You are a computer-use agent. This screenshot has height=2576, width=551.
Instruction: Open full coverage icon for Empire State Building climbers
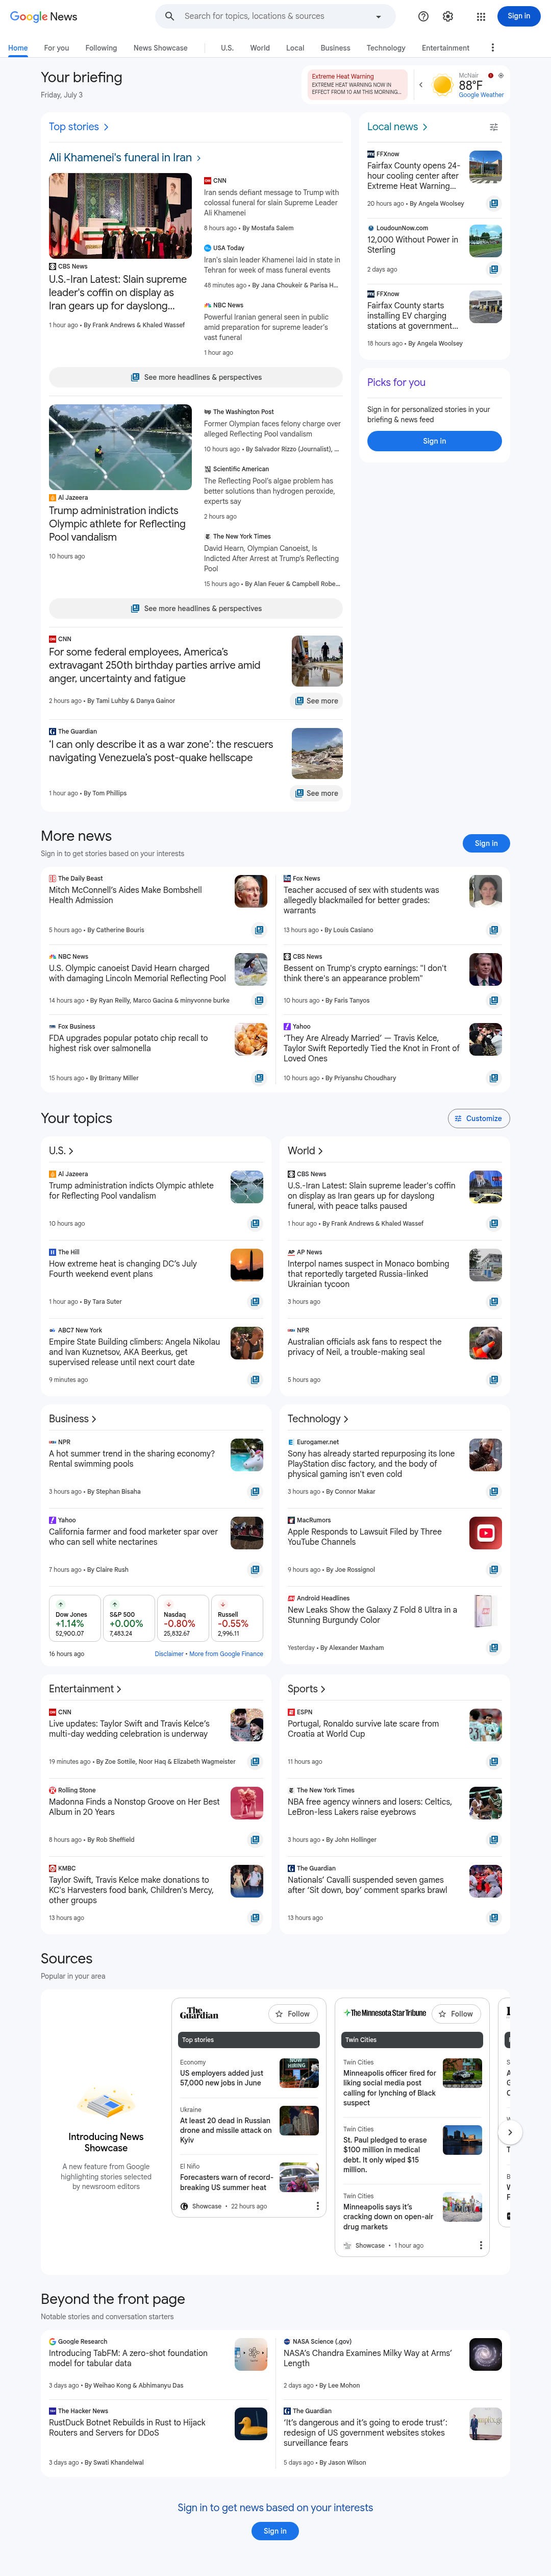click(x=255, y=1380)
